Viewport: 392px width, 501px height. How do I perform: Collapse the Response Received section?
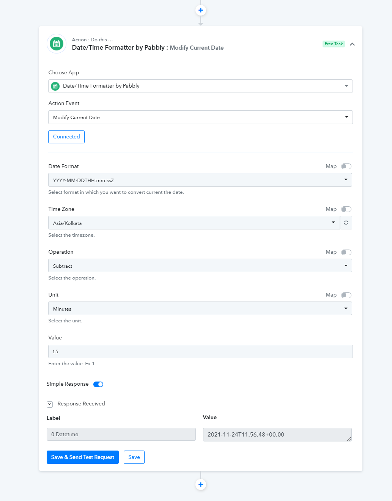point(50,404)
